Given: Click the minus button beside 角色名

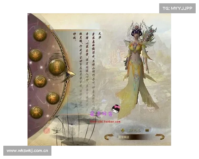Looking at the screenshot, I should tap(147, 130).
